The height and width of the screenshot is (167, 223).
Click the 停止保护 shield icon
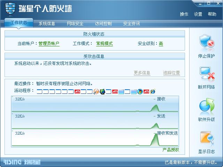(207, 43)
